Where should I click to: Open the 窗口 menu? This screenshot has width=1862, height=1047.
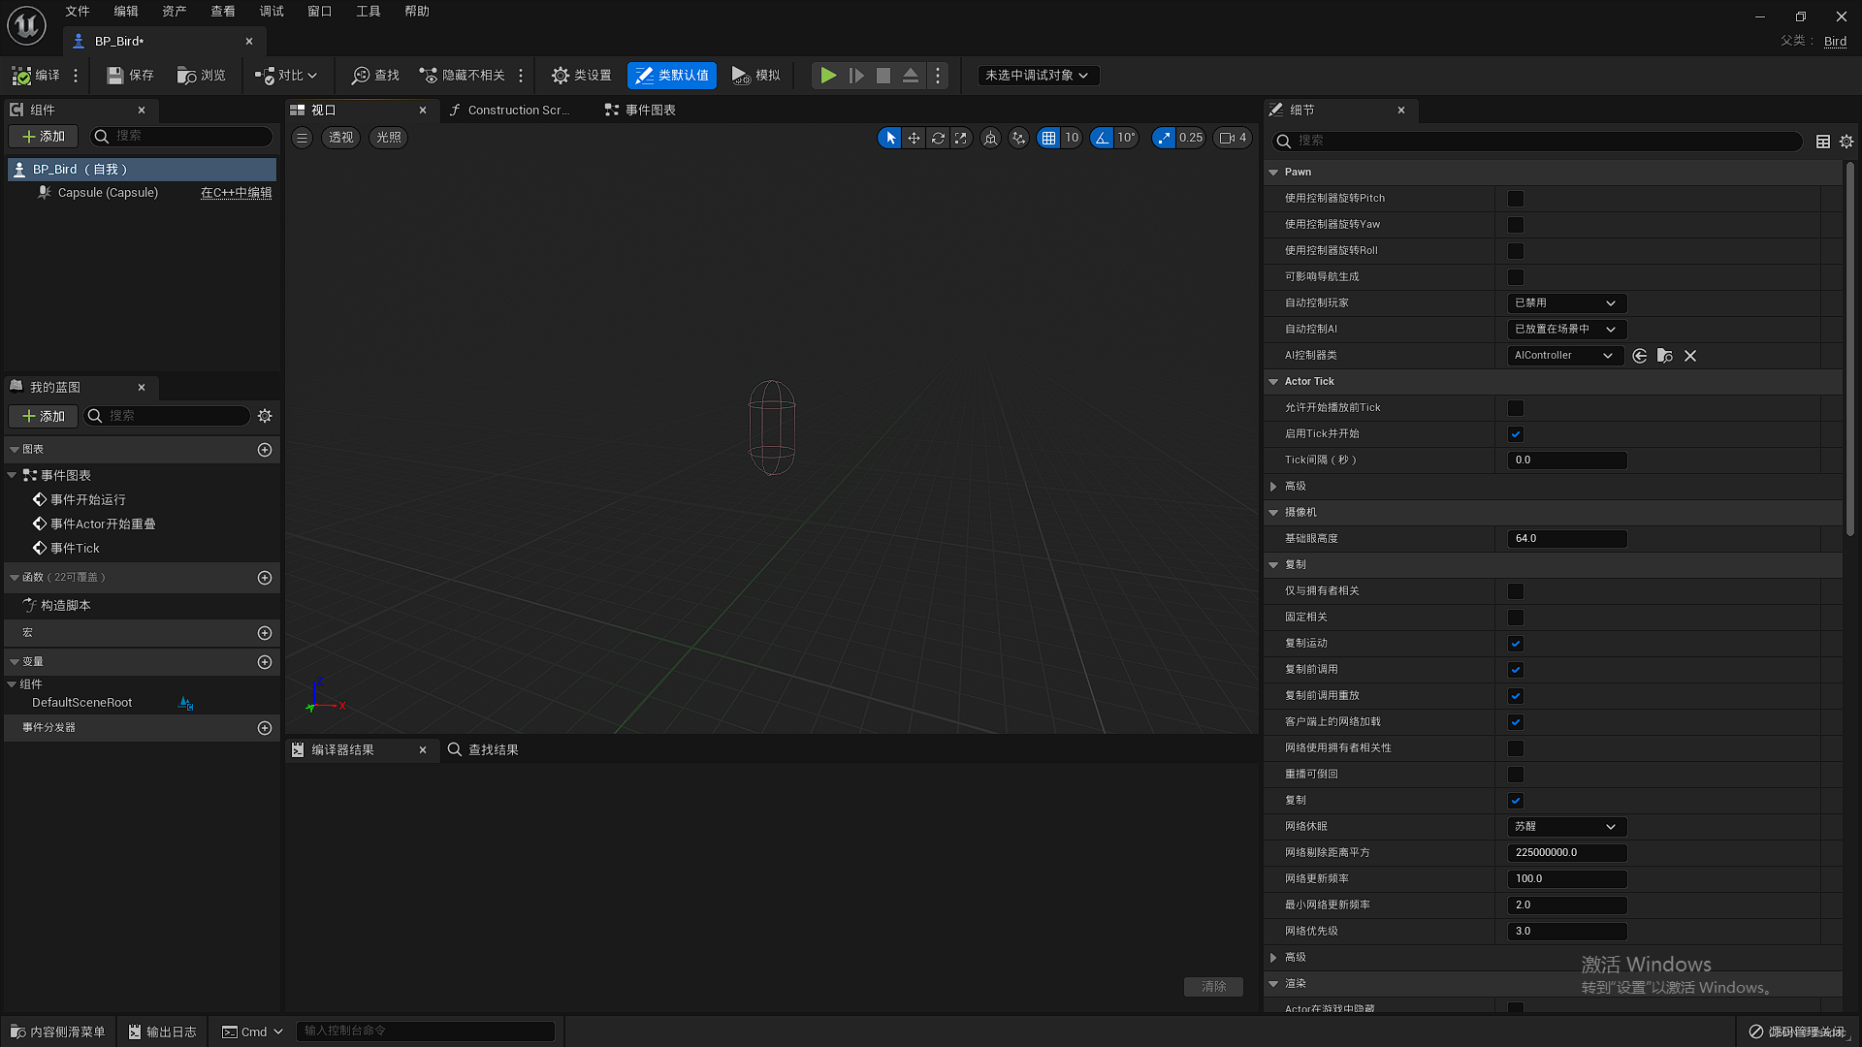[x=319, y=11]
